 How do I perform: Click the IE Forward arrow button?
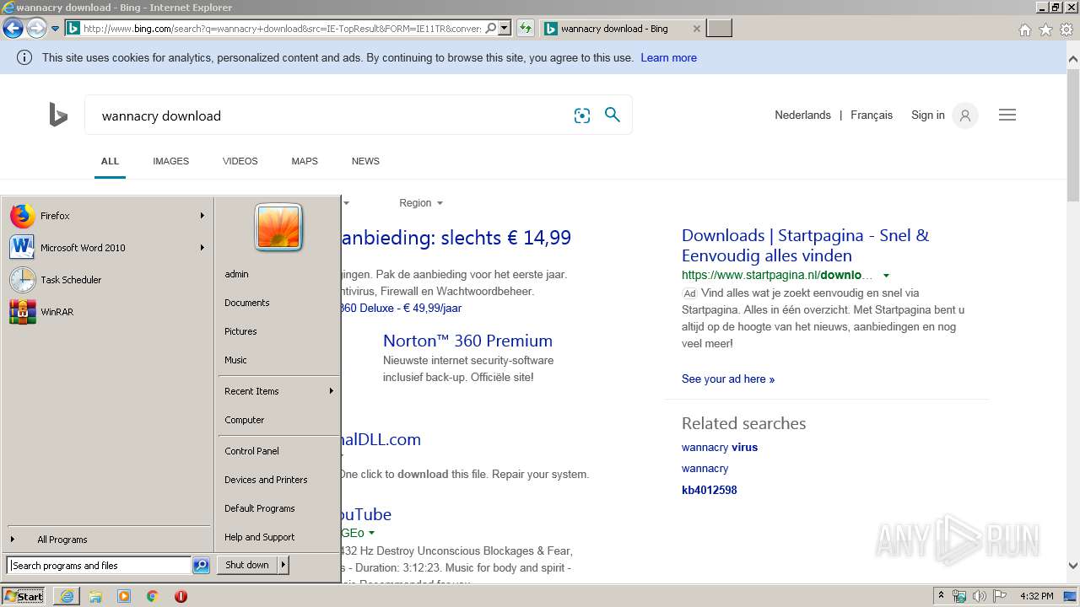35,29
